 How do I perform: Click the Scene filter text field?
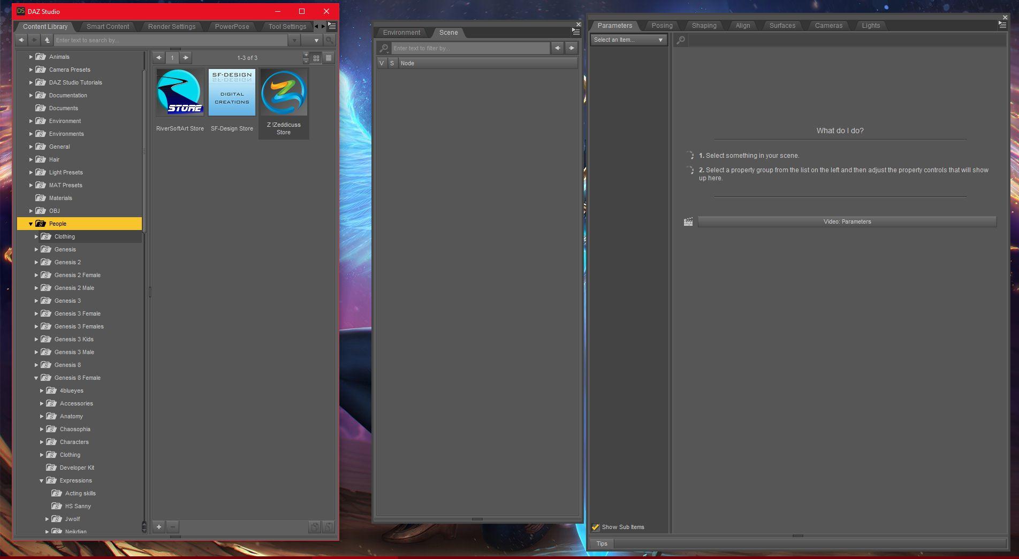(470, 48)
